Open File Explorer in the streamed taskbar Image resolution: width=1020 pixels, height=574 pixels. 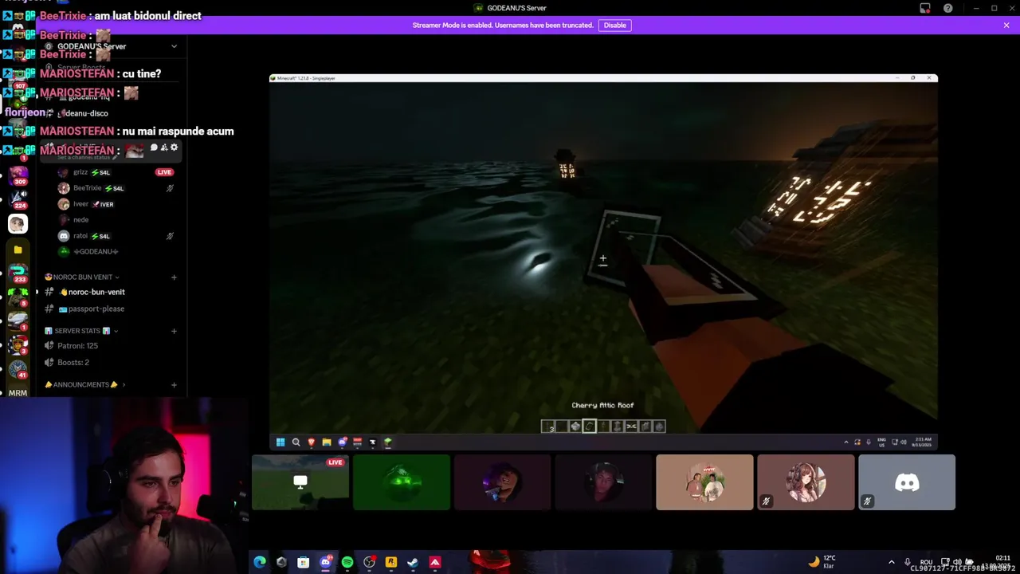(x=327, y=442)
